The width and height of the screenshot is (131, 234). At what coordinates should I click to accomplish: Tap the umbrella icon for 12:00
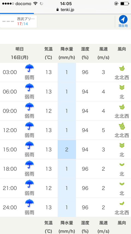29,126
